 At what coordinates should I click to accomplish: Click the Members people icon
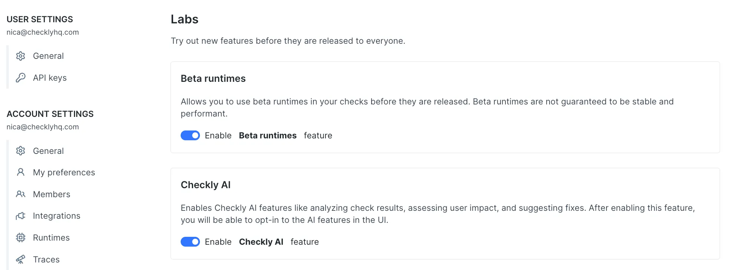coord(21,194)
